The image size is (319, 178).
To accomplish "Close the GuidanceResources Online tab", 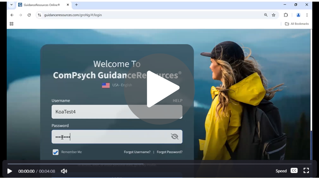I will pos(68,5).
